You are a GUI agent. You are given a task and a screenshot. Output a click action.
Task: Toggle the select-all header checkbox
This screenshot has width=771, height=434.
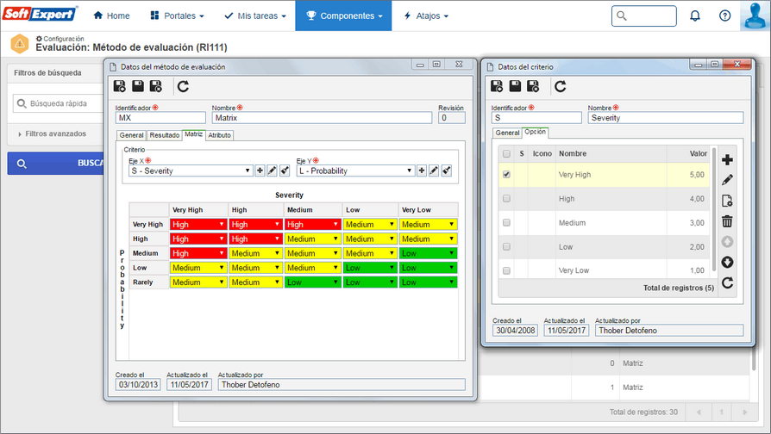pos(506,153)
